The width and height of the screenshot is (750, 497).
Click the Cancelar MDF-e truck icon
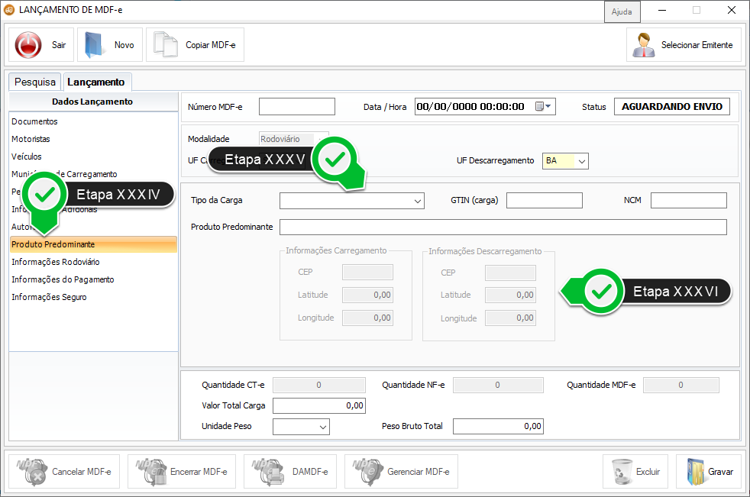point(33,472)
